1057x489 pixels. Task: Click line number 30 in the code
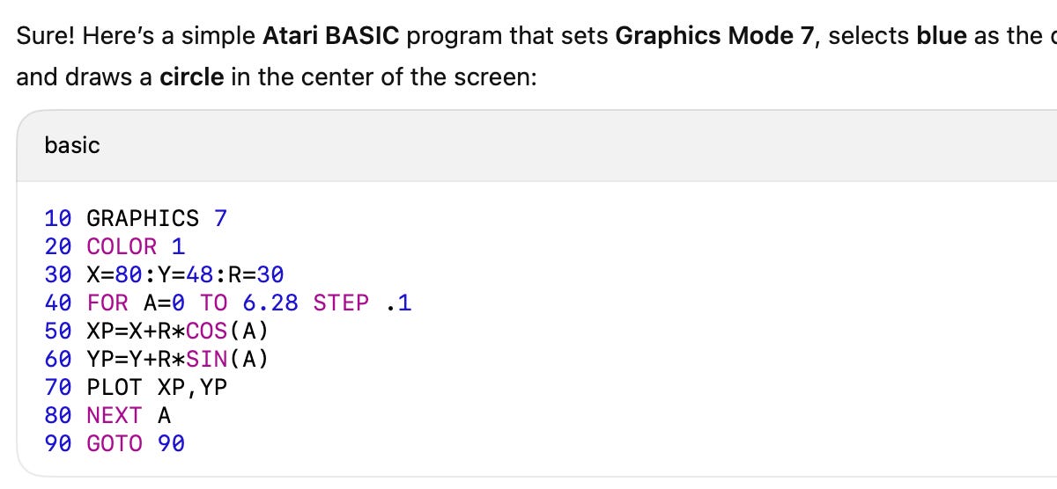[x=58, y=275]
